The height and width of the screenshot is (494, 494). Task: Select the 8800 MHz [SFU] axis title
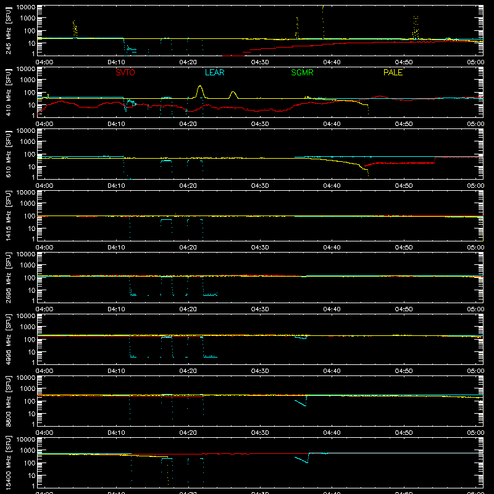[x=8, y=401]
